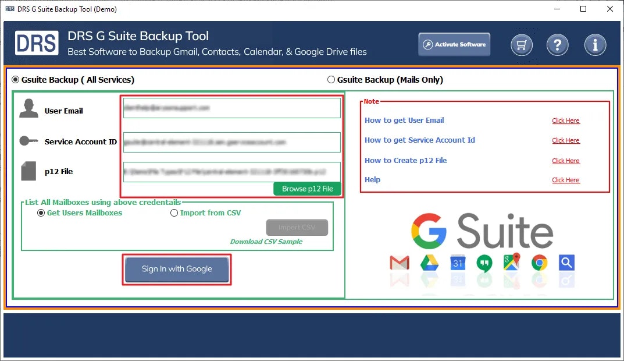
Task: Click the Google Calendar 31 icon
Action: tap(458, 263)
